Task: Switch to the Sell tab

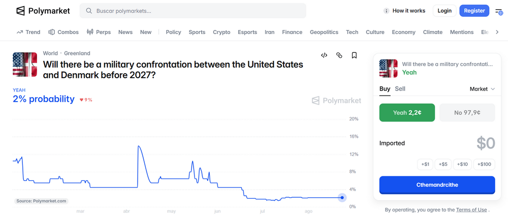Action: [x=400, y=88]
